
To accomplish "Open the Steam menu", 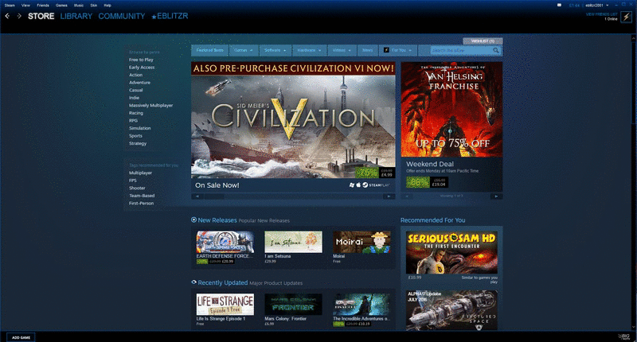I will point(10,6).
